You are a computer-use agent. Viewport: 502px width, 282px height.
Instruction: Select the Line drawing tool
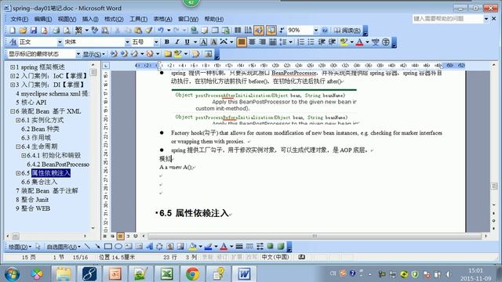(87, 246)
